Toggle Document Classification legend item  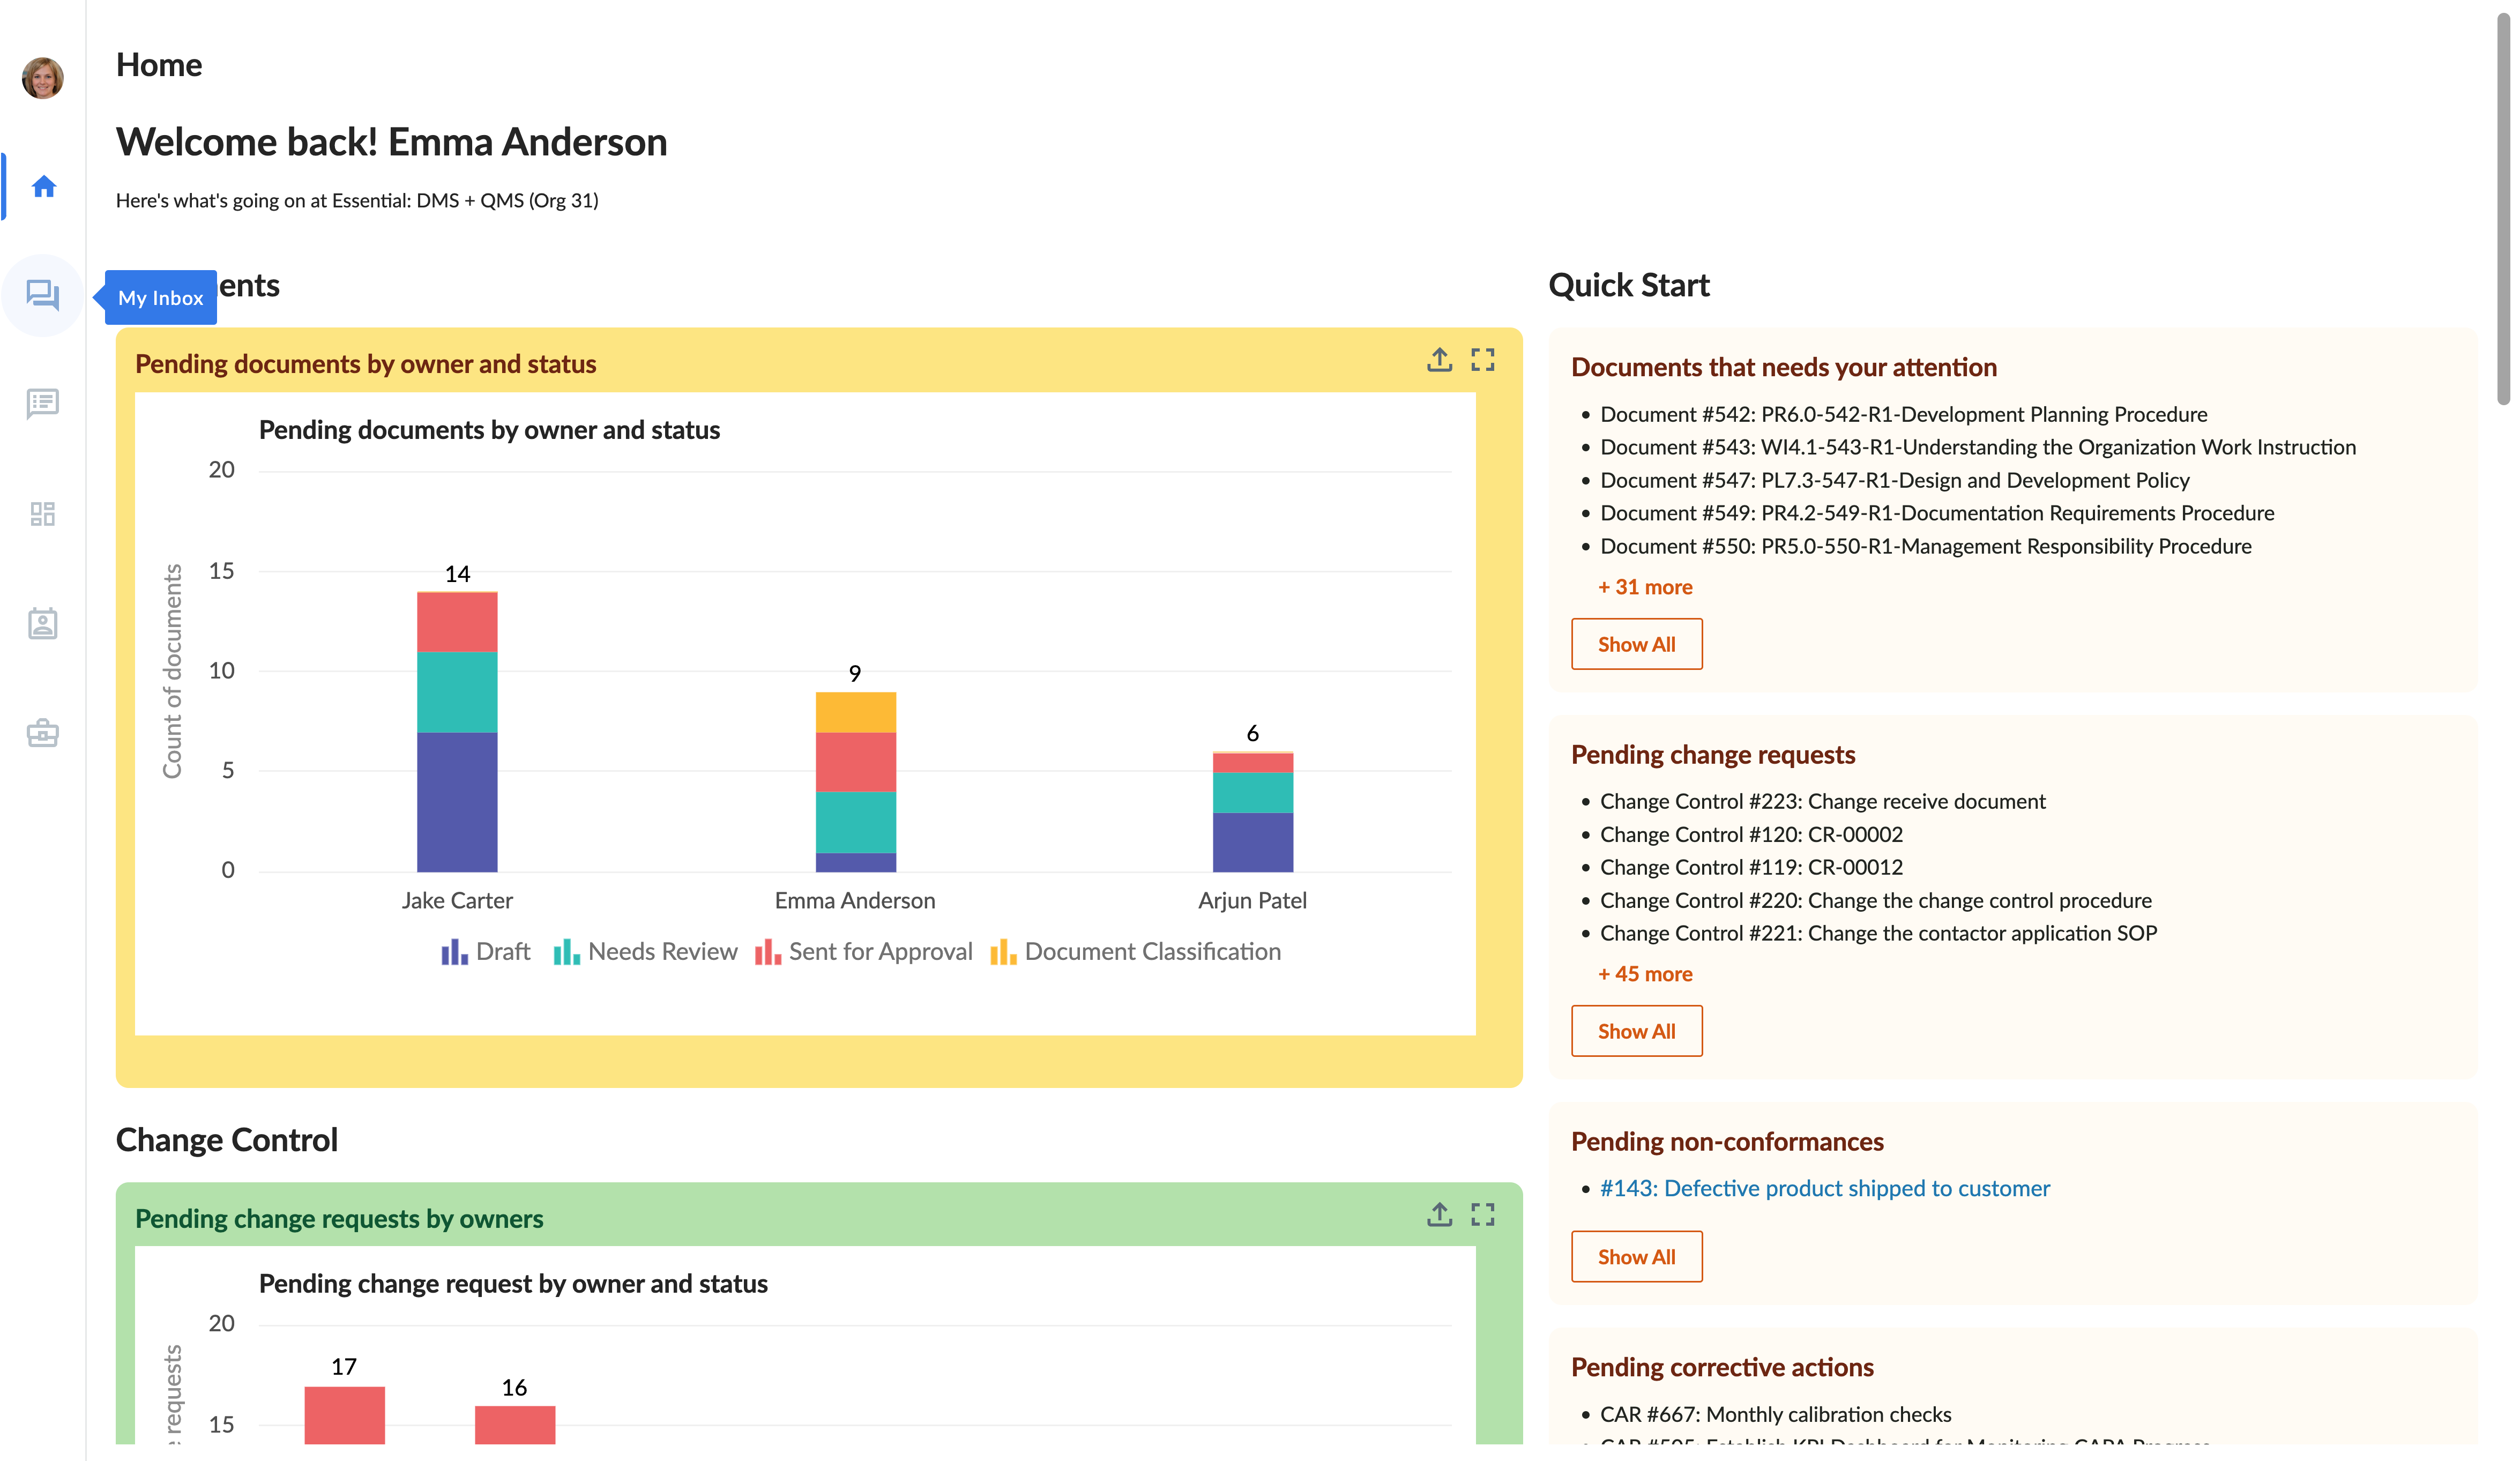(x=1135, y=951)
